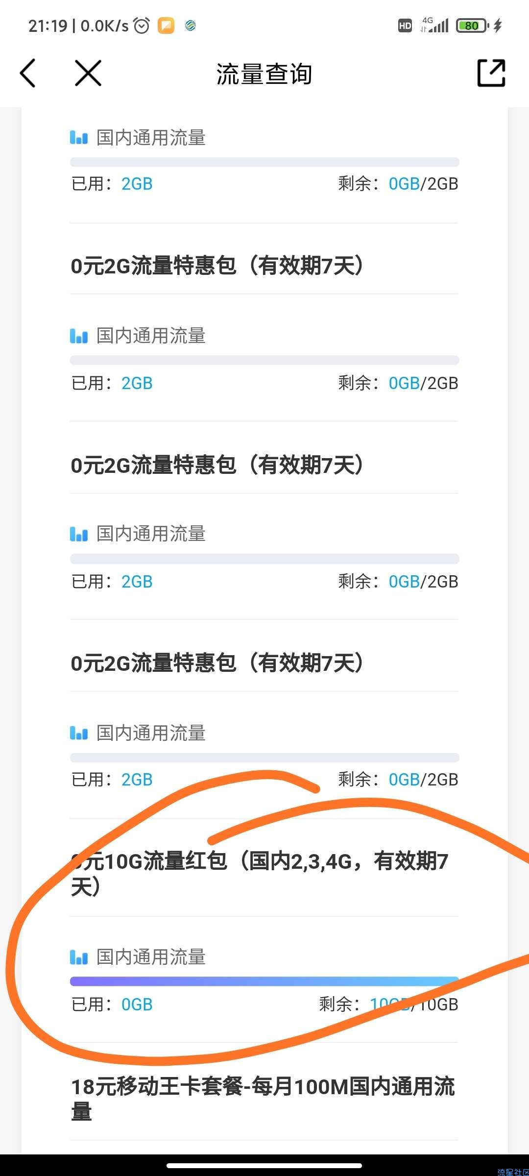Tap the topmost empty gray usage bar
529x1176 pixels.
coord(264,162)
